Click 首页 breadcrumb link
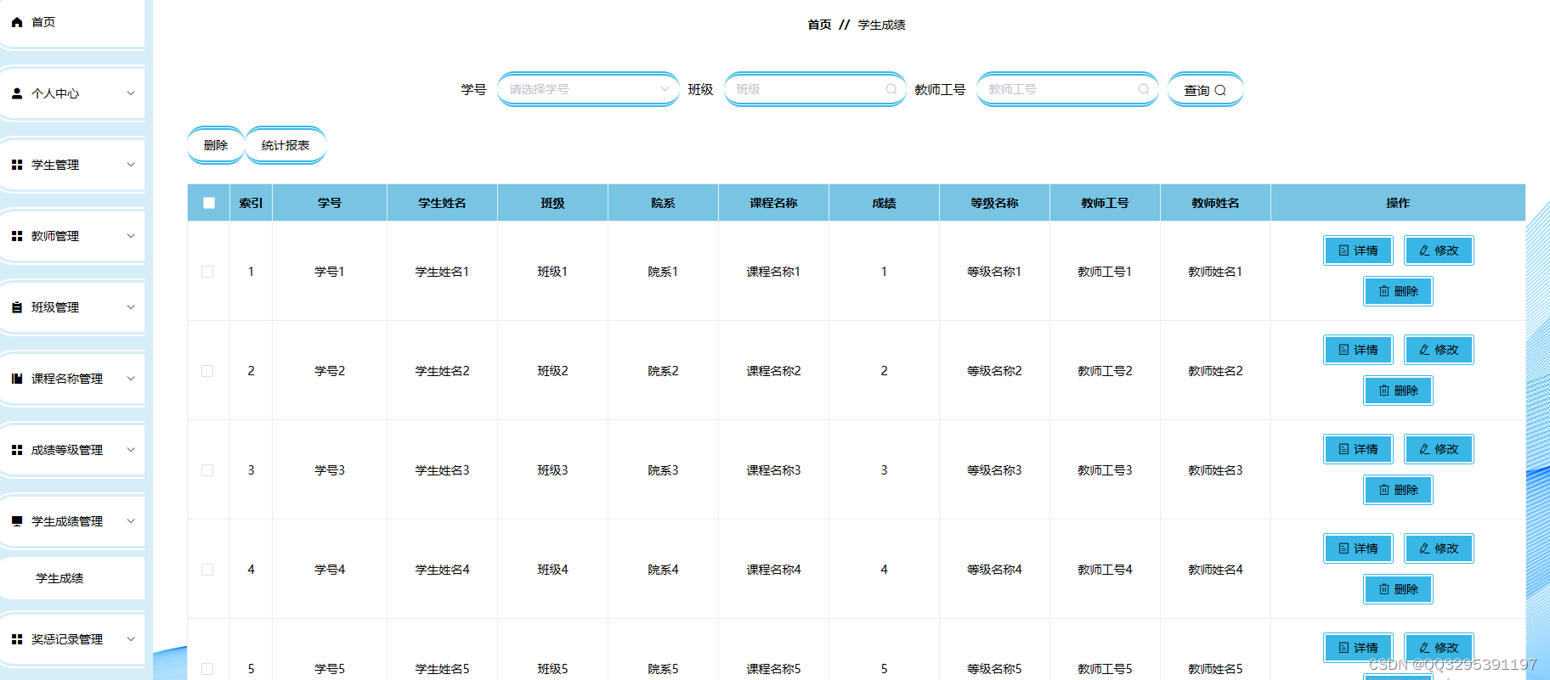 pos(819,25)
